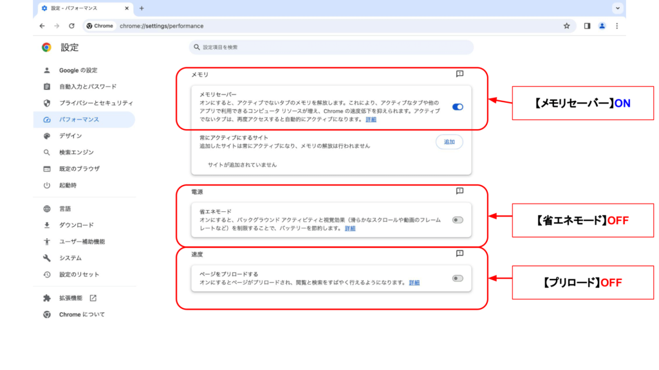Open 詳細 link under メモリセーバー
The image size is (659, 370).
pos(371,119)
